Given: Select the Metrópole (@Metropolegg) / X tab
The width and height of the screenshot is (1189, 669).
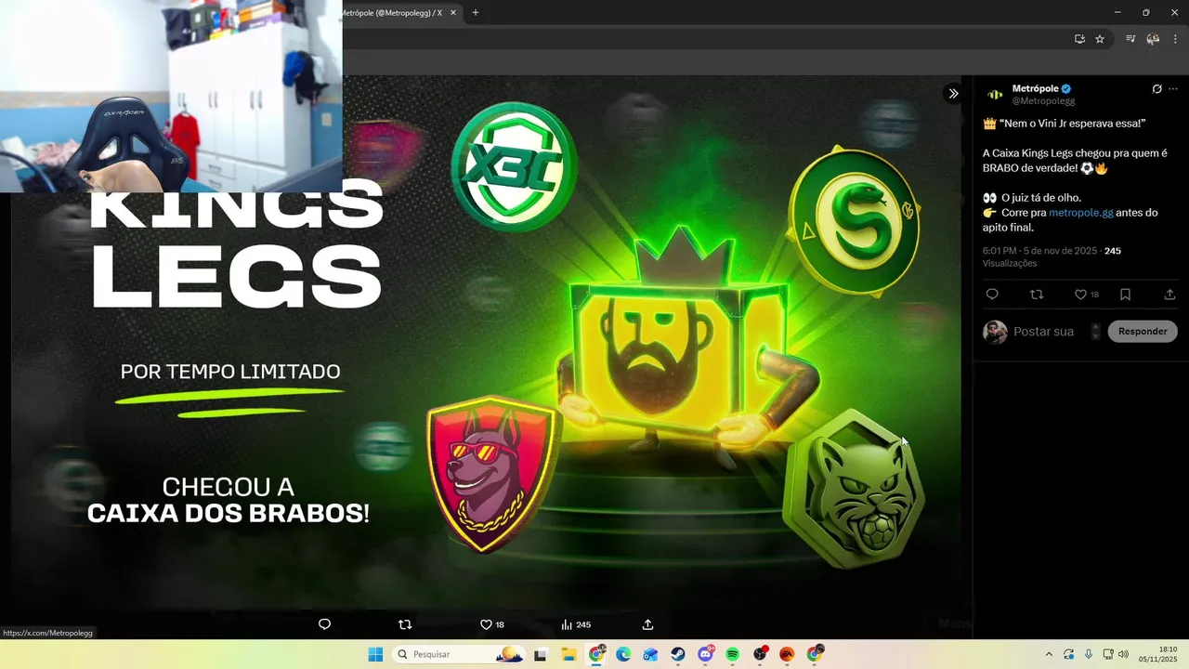Looking at the screenshot, I should coord(390,13).
